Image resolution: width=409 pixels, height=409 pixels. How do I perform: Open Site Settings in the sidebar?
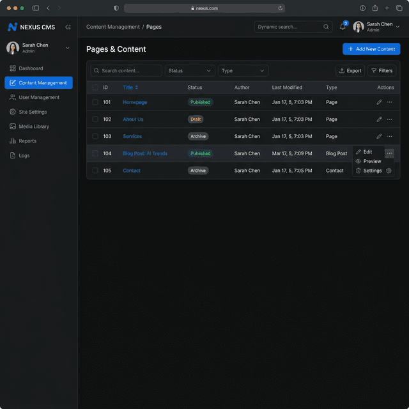(x=38, y=112)
